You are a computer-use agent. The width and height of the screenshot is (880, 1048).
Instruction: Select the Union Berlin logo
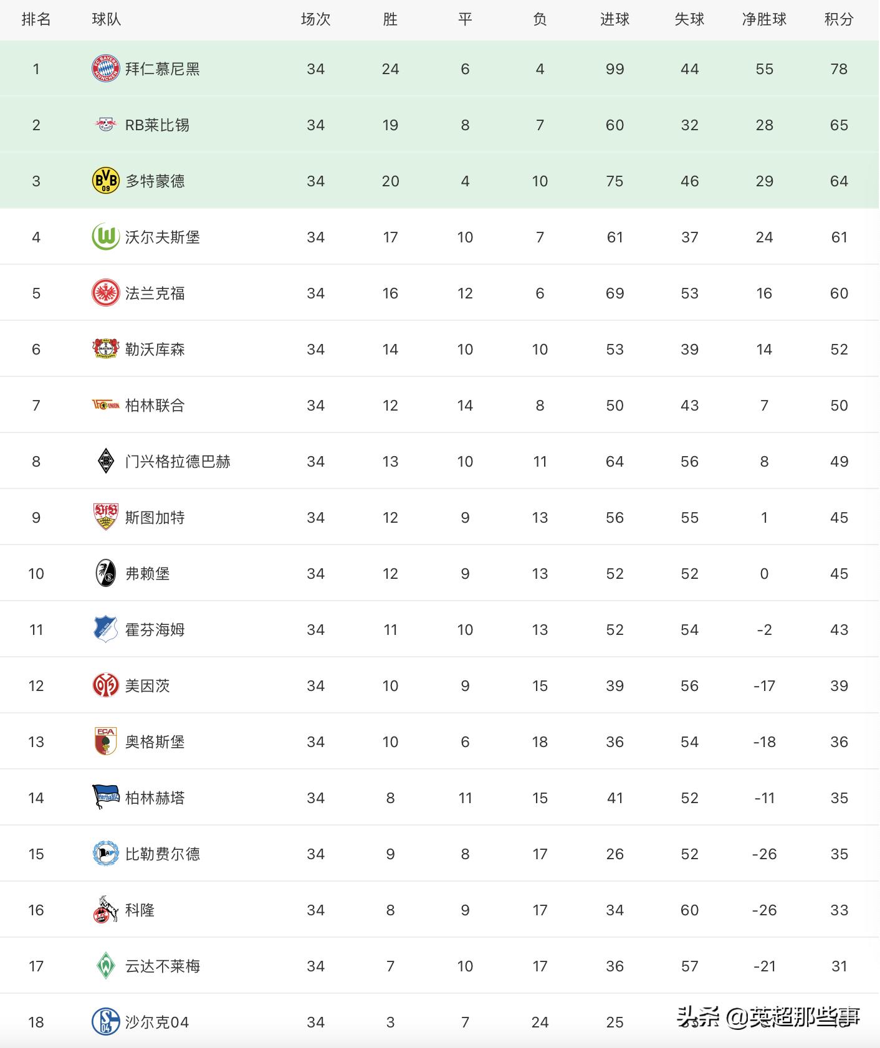(105, 405)
